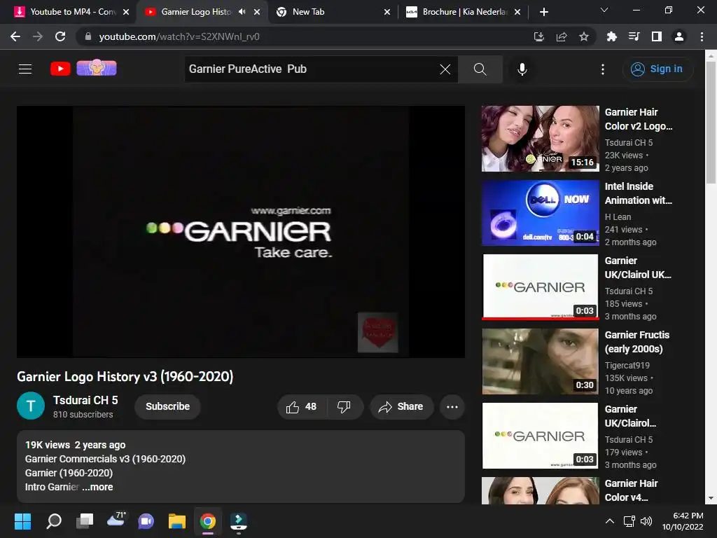
Task: Expand the description with ...more
Action: point(97,487)
